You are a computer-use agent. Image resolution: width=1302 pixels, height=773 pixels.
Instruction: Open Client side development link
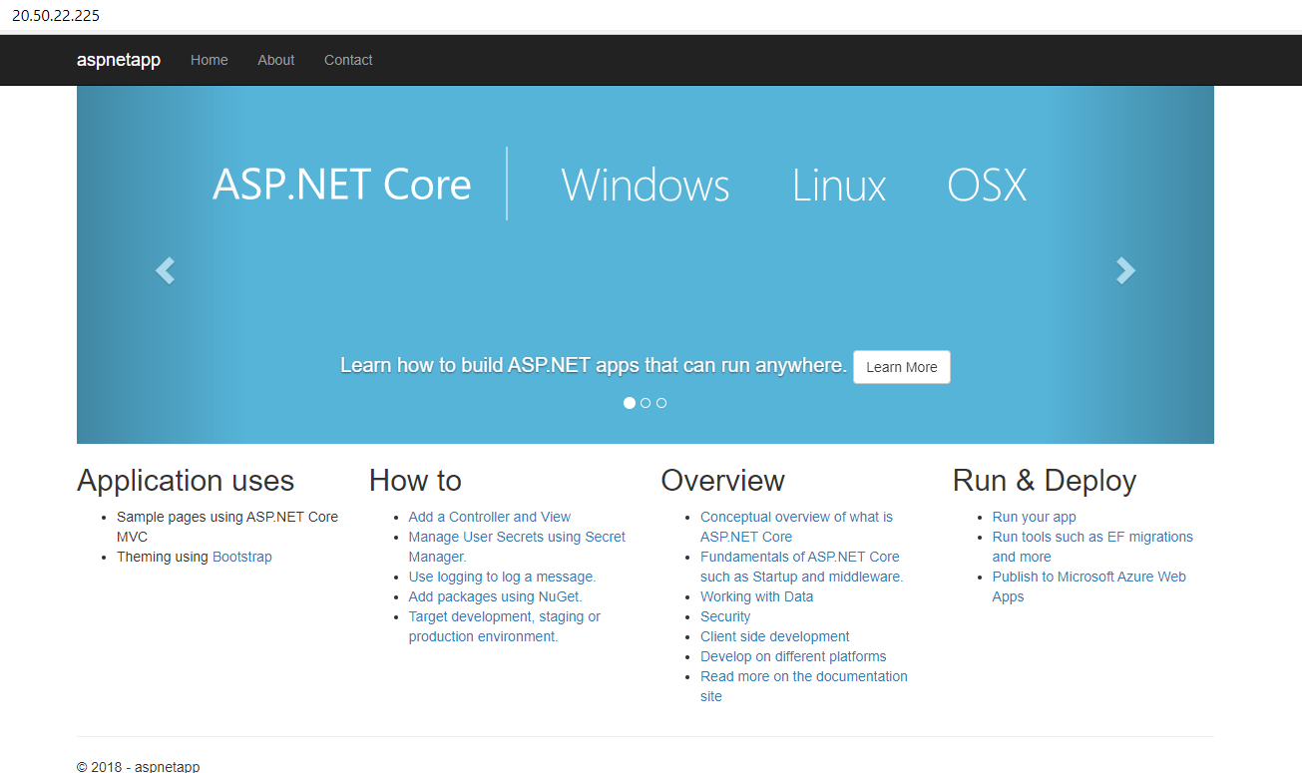tap(775, 636)
